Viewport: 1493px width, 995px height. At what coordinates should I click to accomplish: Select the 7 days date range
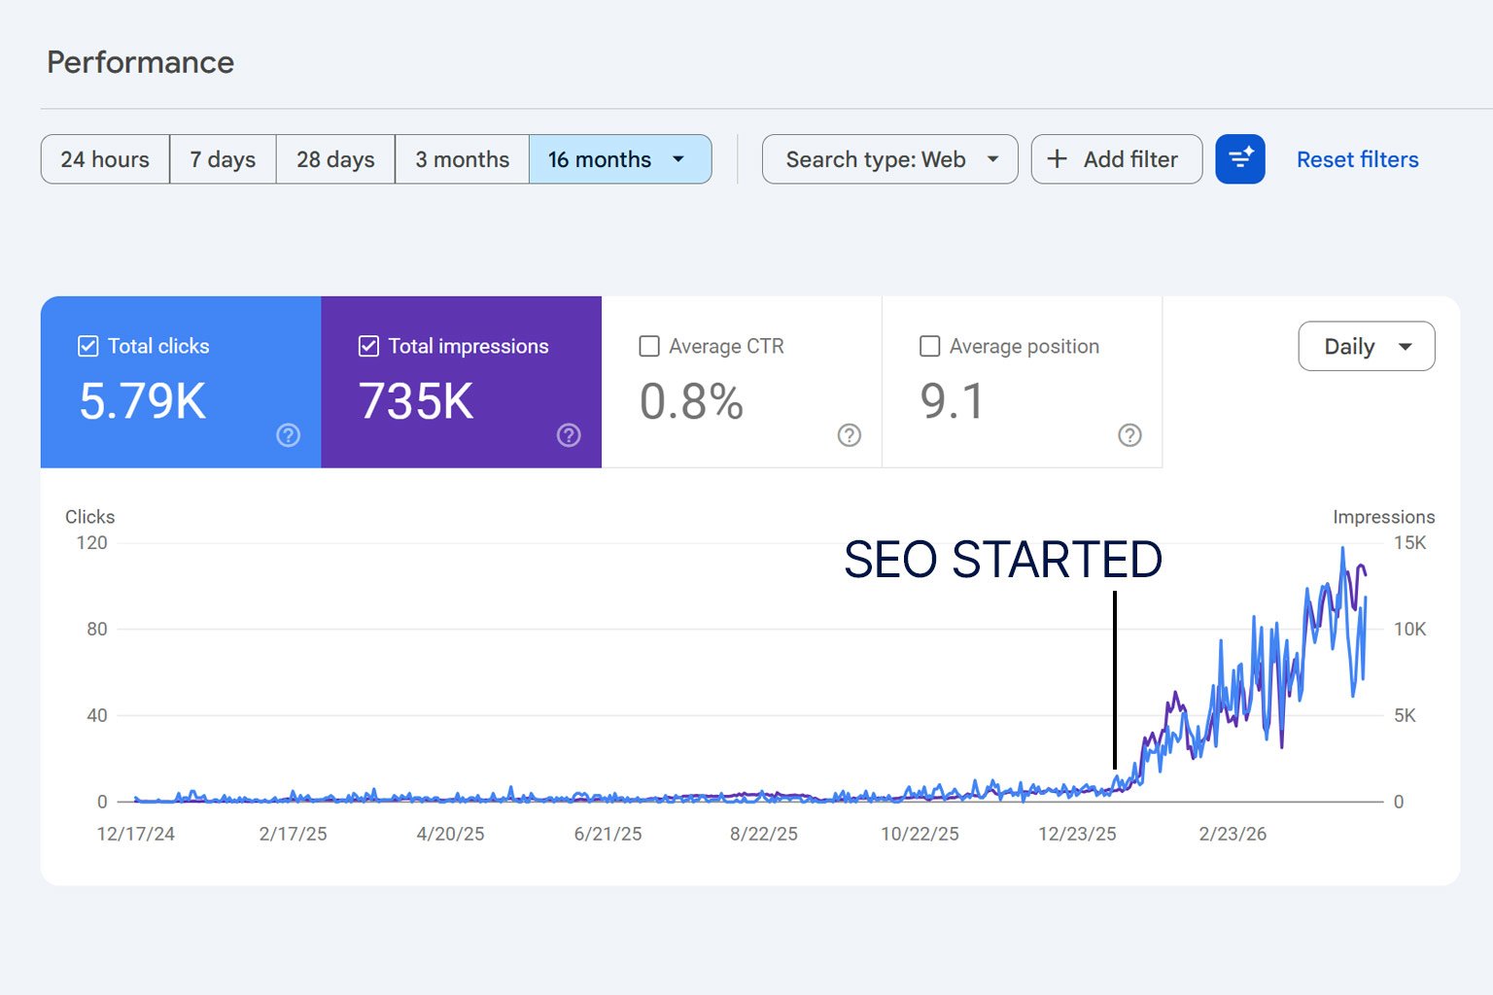point(223,159)
